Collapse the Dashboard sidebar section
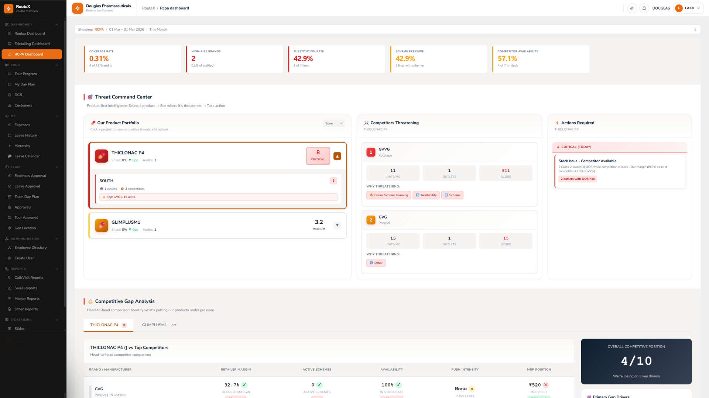The height and width of the screenshot is (398, 709). click(x=57, y=25)
